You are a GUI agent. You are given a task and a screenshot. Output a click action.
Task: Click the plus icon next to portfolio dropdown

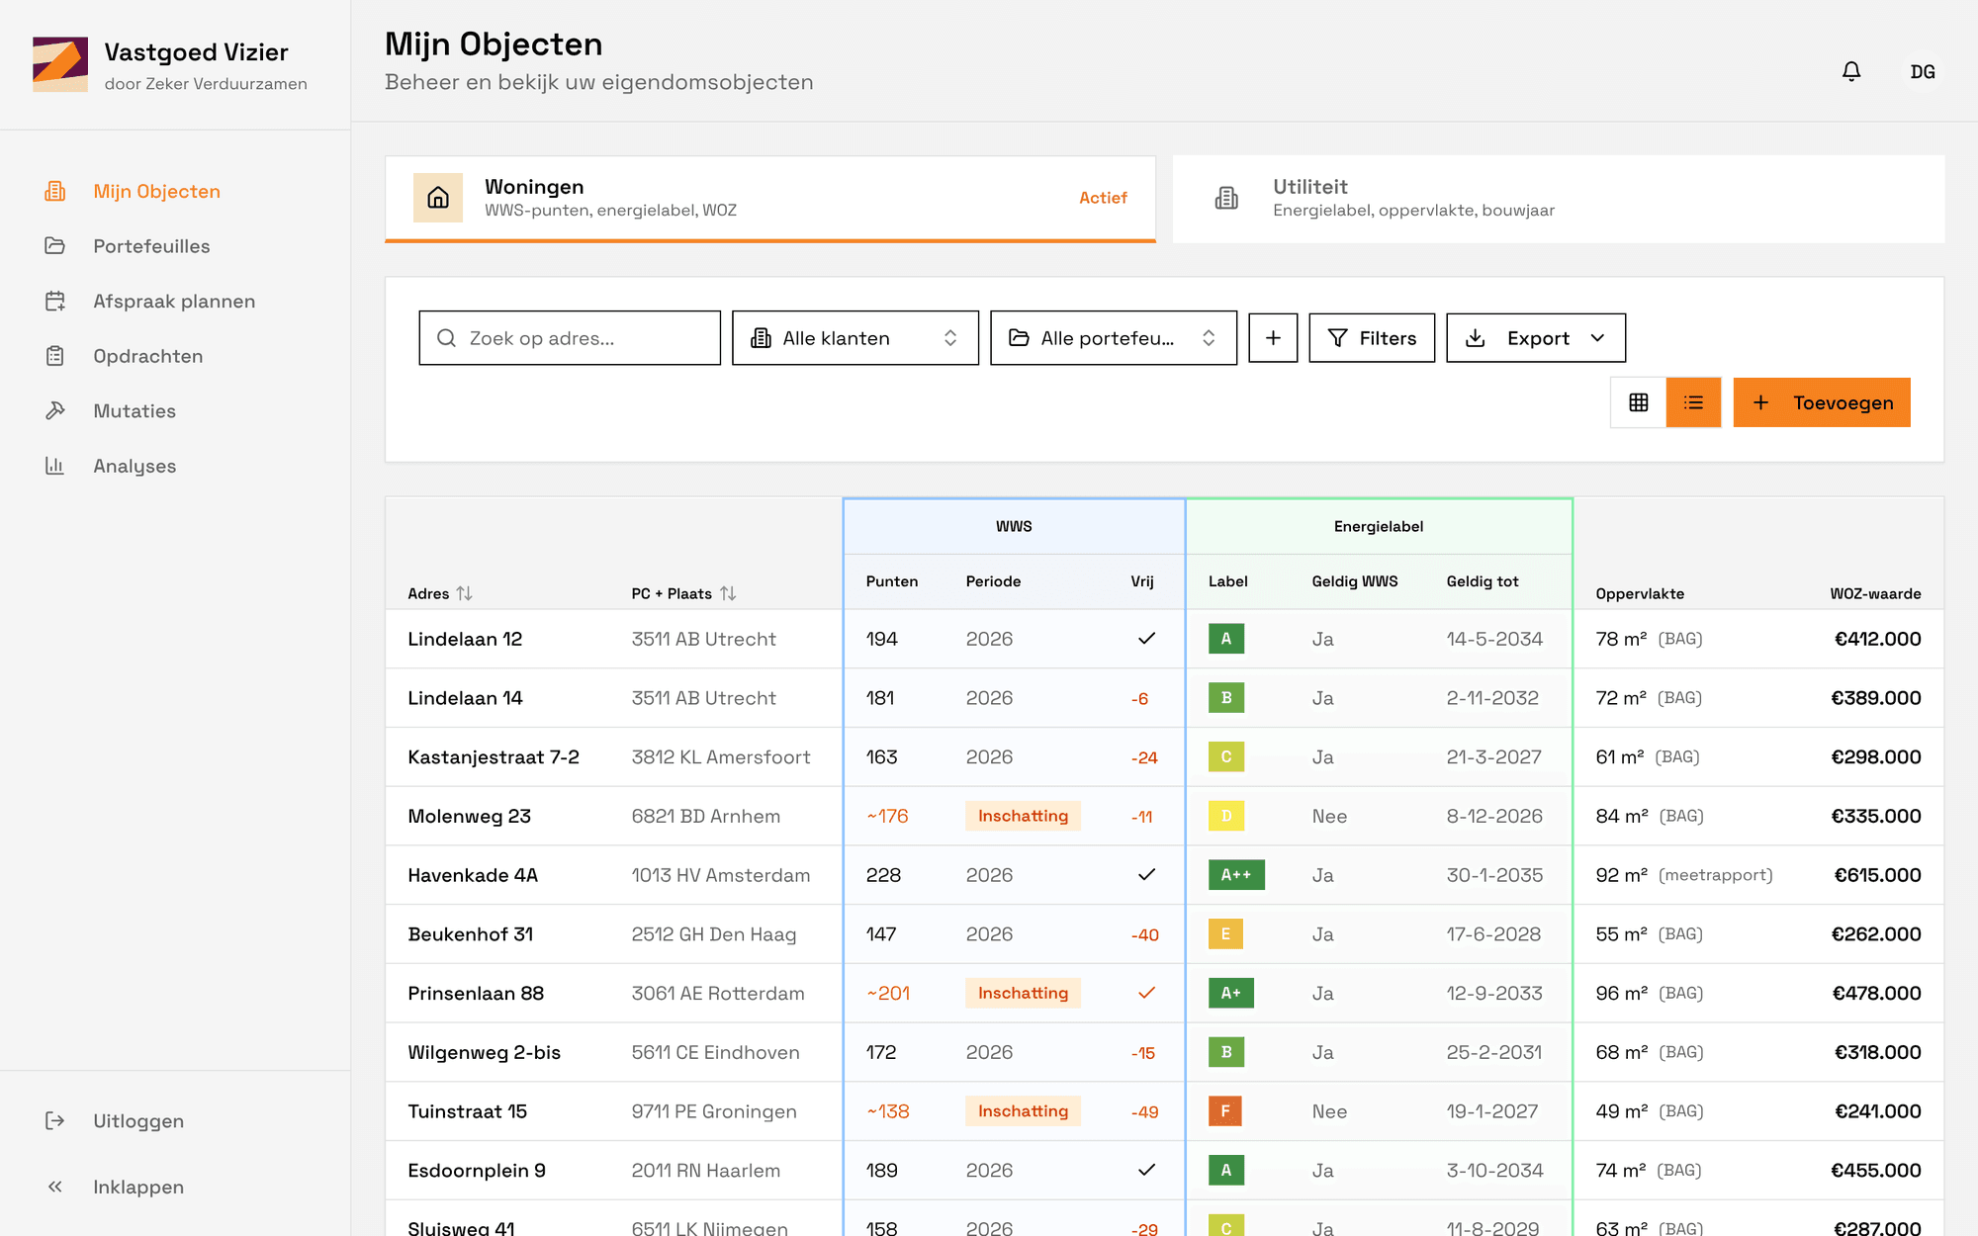(1273, 338)
